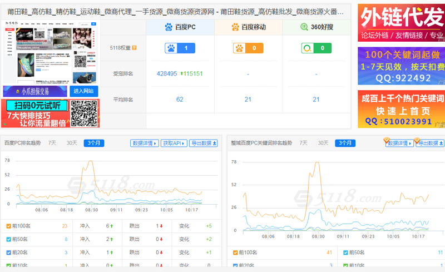Click the Baidu PC average rank 62
Viewport: 445px width, 272px height.
[x=180, y=100]
